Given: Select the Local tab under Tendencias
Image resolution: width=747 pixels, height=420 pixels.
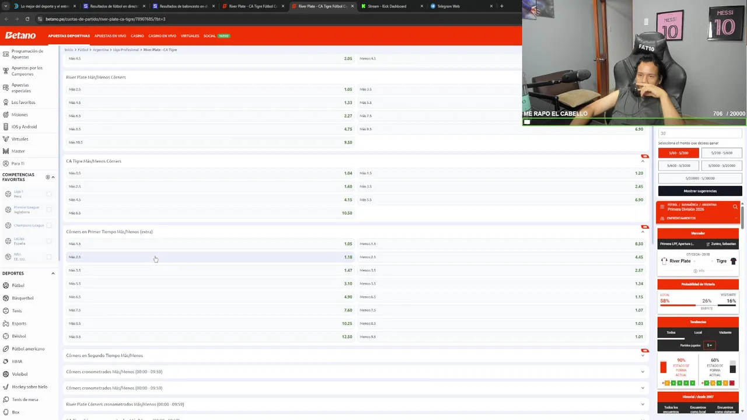Looking at the screenshot, I should tap(698, 332).
